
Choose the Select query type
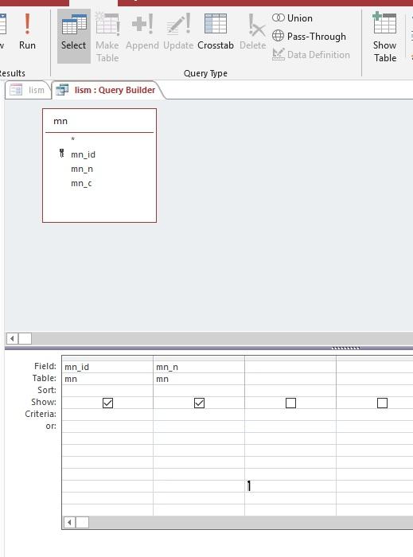pos(73,36)
